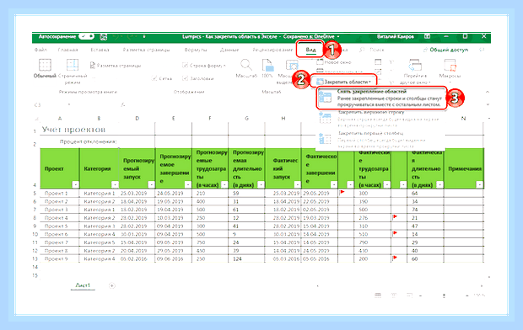
Task: Open the Категория column filter dropdown
Action: 115,184
